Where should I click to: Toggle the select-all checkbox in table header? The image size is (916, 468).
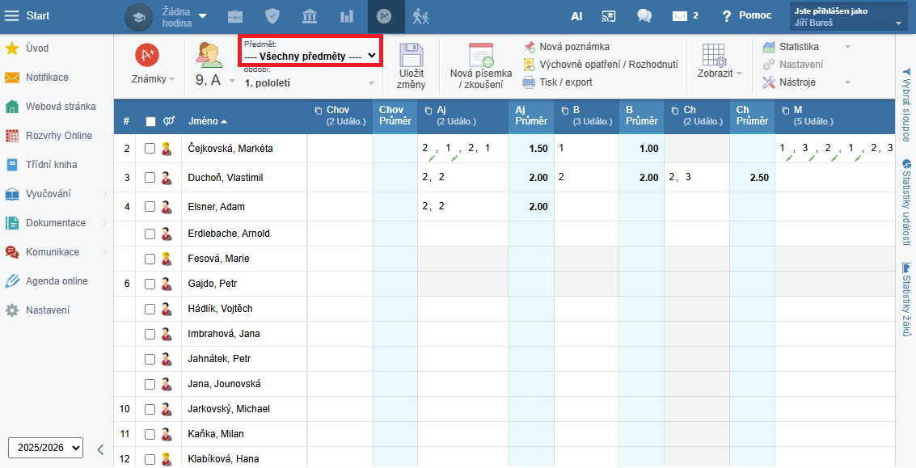click(150, 121)
